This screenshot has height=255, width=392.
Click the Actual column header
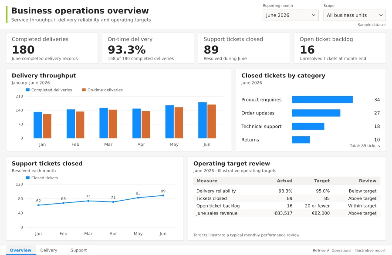click(284, 181)
